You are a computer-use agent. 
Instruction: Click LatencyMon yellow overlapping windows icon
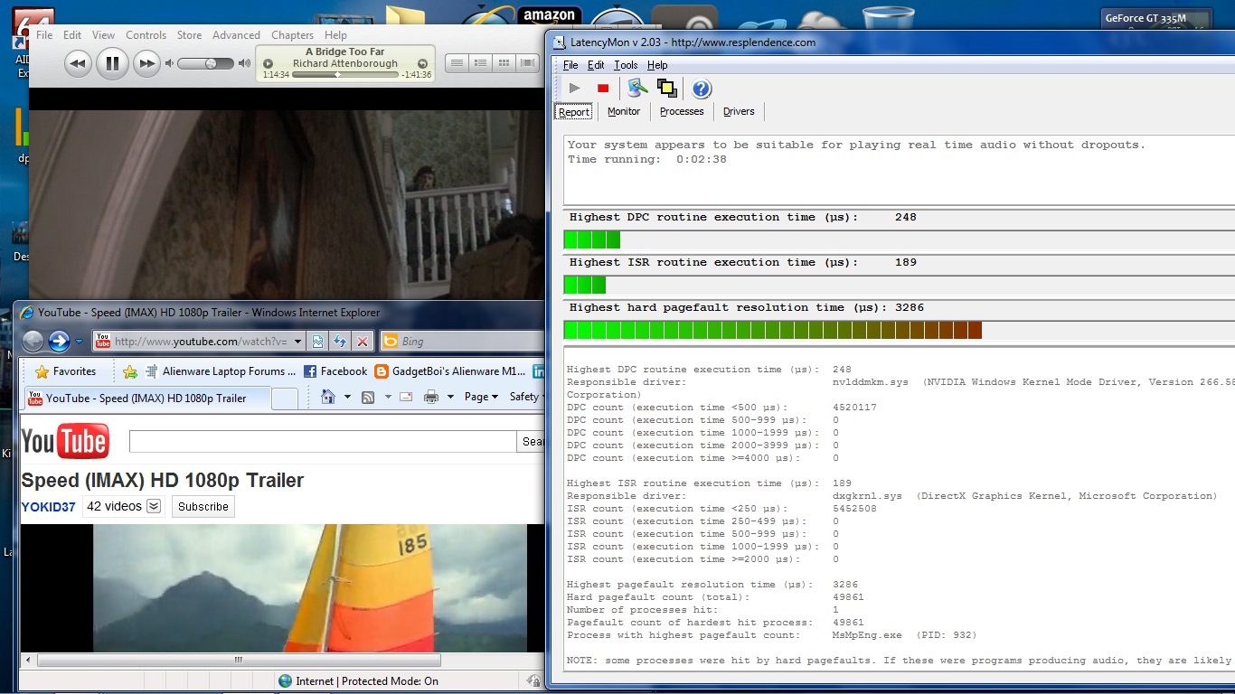click(667, 88)
